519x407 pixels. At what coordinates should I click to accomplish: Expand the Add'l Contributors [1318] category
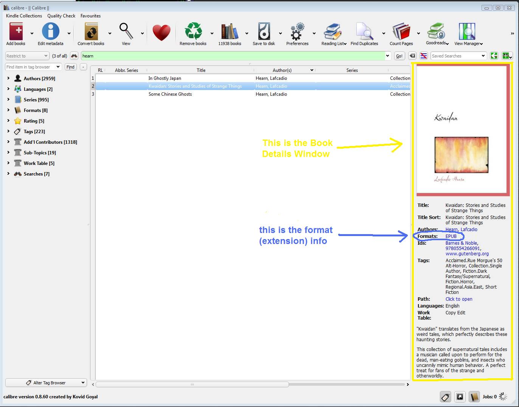coord(8,142)
